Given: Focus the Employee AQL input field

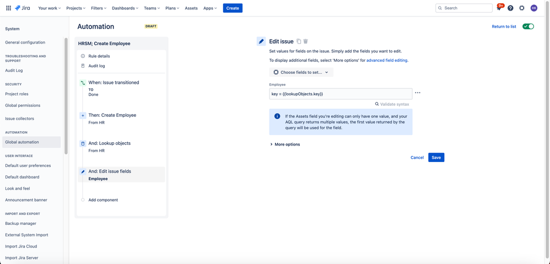Looking at the screenshot, I should [341, 94].
